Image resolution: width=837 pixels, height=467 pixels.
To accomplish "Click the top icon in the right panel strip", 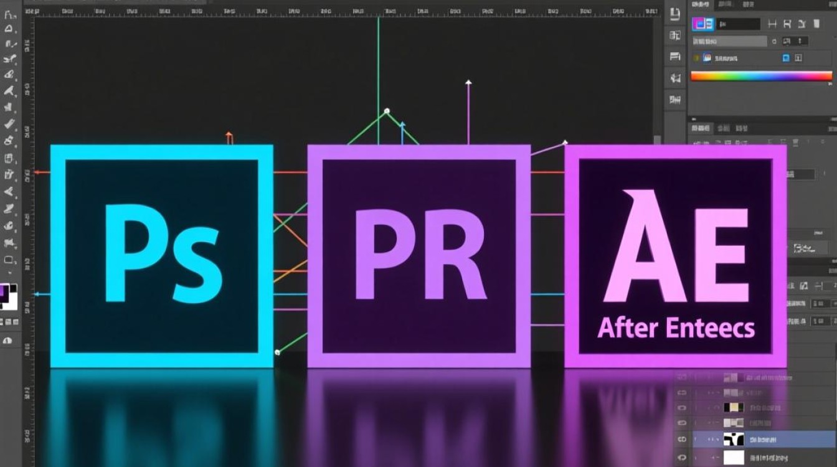I will (x=675, y=12).
